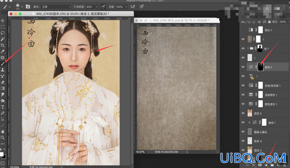Click the foreground color swatch
Image resolution: width=290 pixels, height=168 pixels.
(x=2, y=154)
